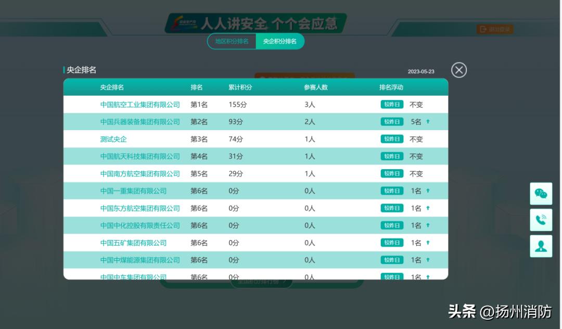Image resolution: width=562 pixels, height=329 pixels.
Task: Toggle the 较昨日 badge for 中国五矿集团有限公司
Action: [x=392, y=243]
